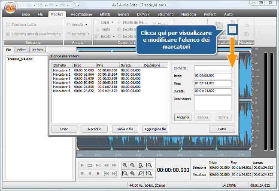Click the zoom out magnifier icon
This screenshot has width=279, height=191.
[133, 165]
